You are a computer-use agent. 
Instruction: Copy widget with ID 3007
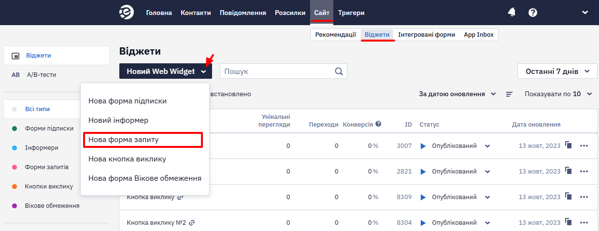tap(569, 145)
